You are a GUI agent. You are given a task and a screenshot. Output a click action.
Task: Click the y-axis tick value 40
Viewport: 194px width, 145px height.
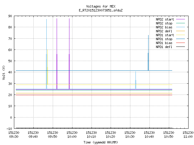10,72
